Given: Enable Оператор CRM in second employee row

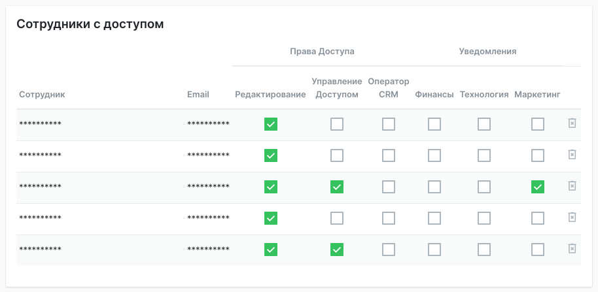Looking at the screenshot, I should pyautogui.click(x=389, y=155).
